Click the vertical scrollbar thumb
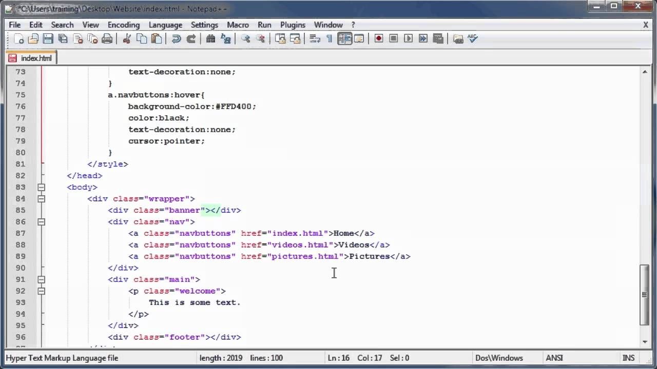 (x=645, y=295)
